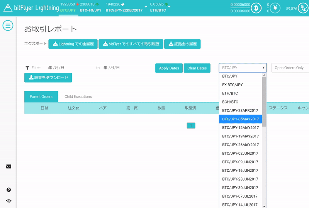Click the 取引済 column header

[x=190, y=108]
